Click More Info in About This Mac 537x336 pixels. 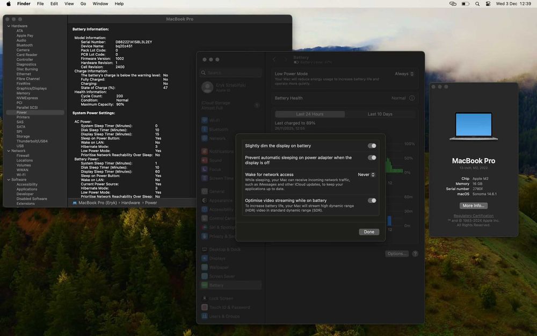point(473,206)
